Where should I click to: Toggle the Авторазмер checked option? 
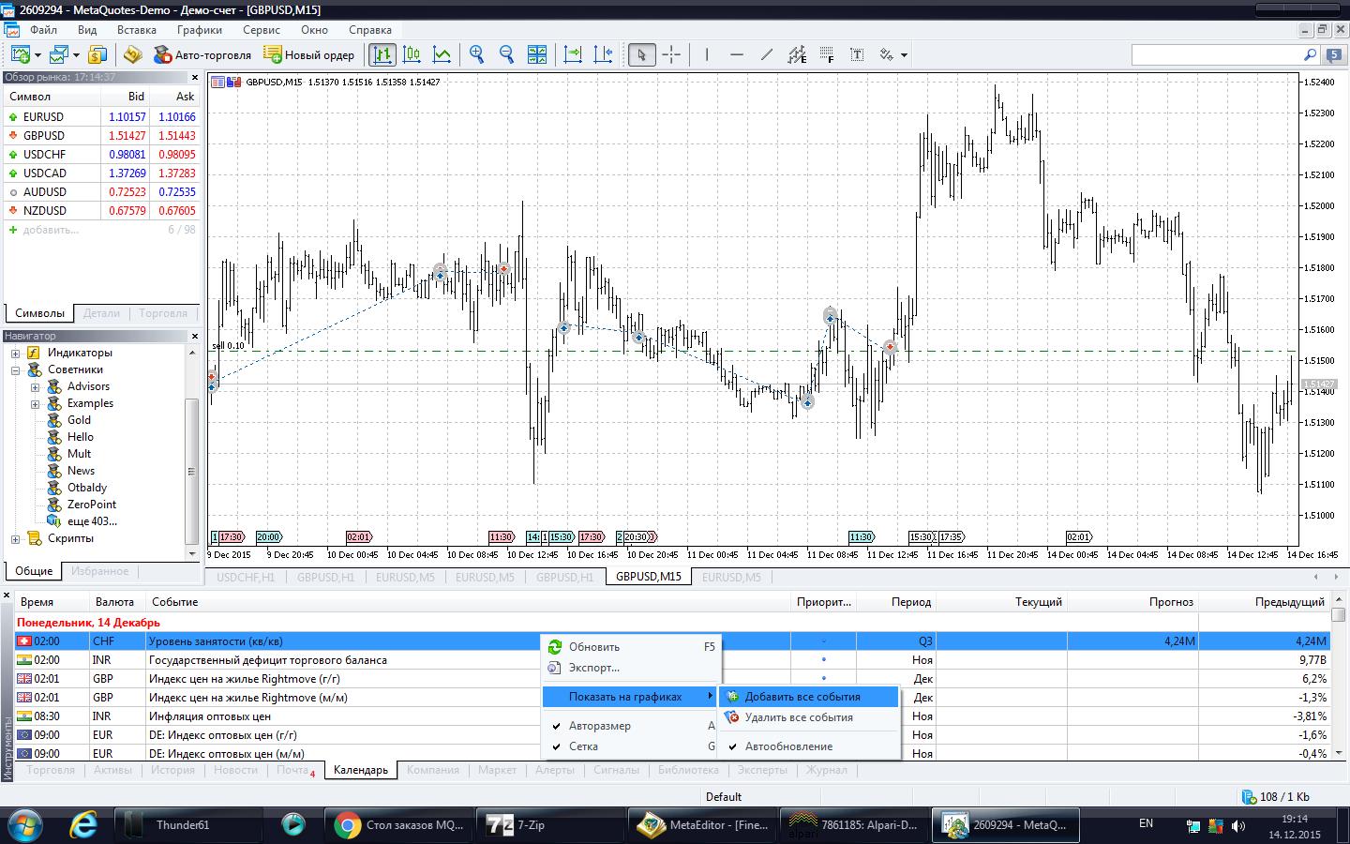[x=599, y=726]
